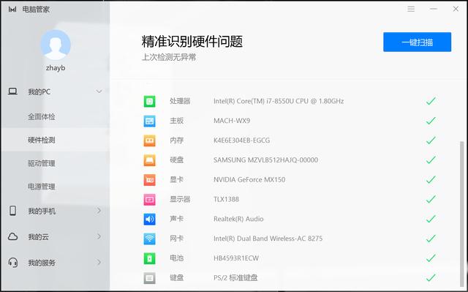Select the 我的服务 sidebar label
468x292 pixels.
point(42,263)
